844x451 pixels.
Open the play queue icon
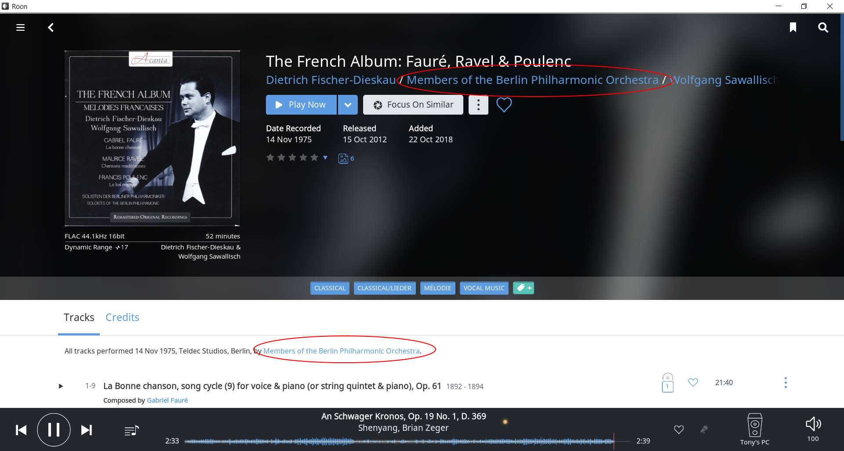(131, 430)
